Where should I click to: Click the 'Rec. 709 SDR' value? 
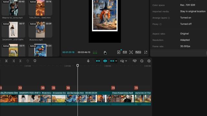[x=188, y=5]
